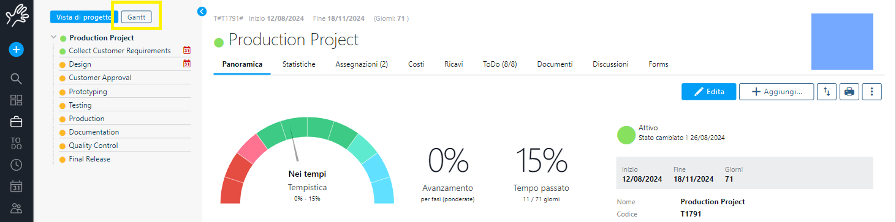Viewport: 896px width, 222px height.
Task: Click the Inizio date 12/08/2024 in summary box
Action: 642,179
